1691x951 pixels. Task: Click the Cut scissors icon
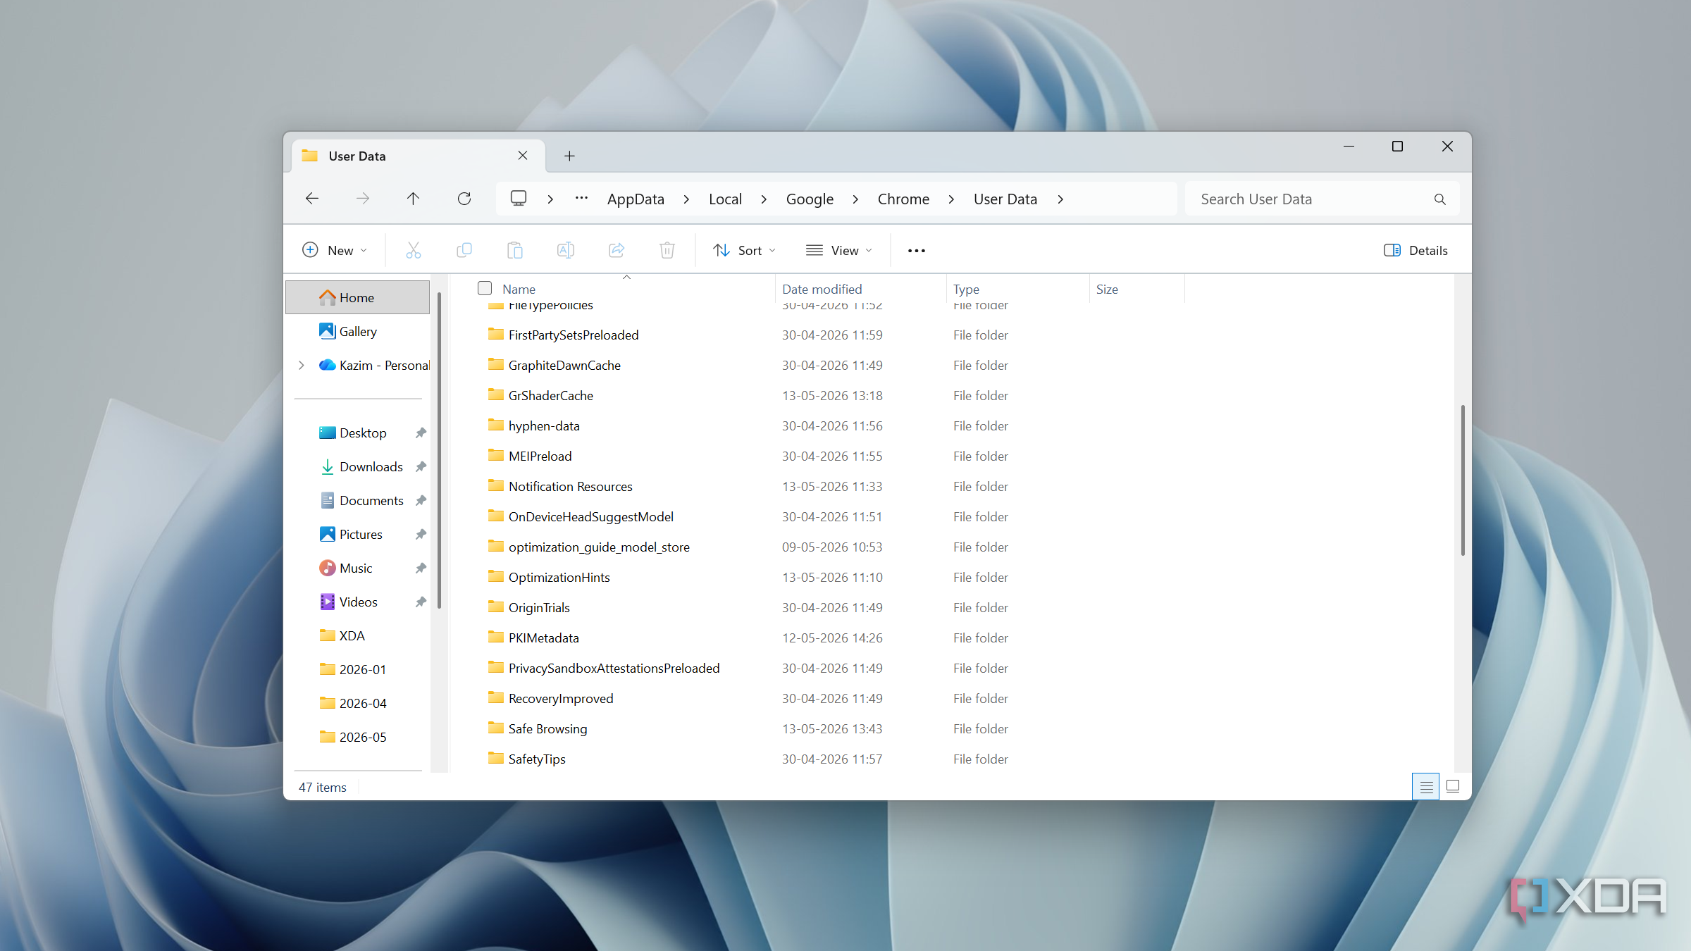pyautogui.click(x=414, y=250)
